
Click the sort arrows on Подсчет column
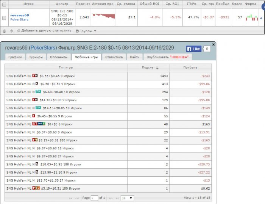point(157,68)
